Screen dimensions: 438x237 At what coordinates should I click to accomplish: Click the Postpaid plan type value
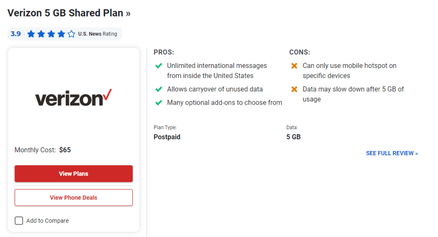click(167, 137)
